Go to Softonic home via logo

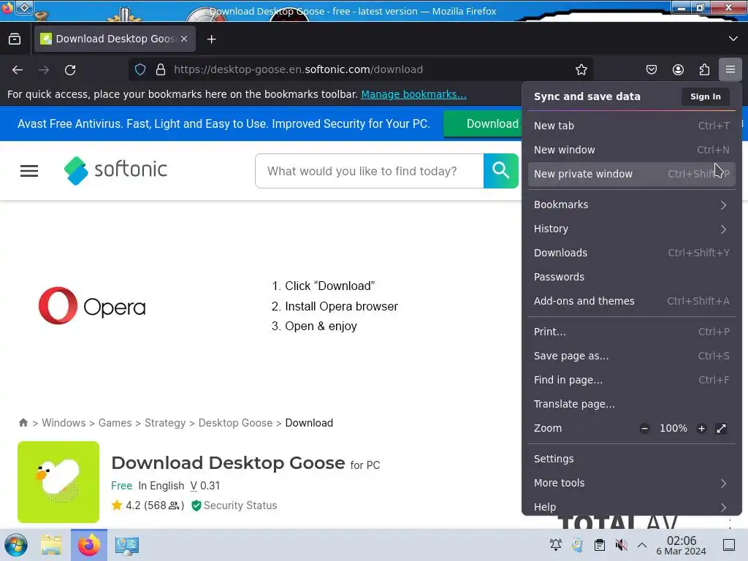pos(115,170)
